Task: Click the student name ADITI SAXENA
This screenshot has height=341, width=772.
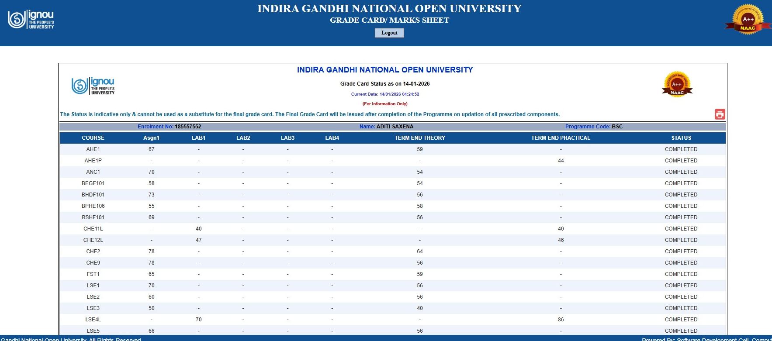Action: pos(395,127)
